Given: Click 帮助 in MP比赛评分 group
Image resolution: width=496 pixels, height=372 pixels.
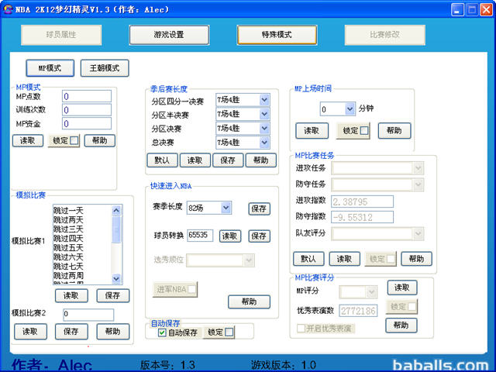Looking at the screenshot, I should coord(401,325).
